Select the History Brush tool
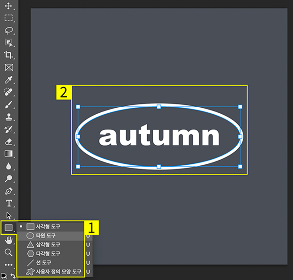293x280 pixels. point(8,129)
